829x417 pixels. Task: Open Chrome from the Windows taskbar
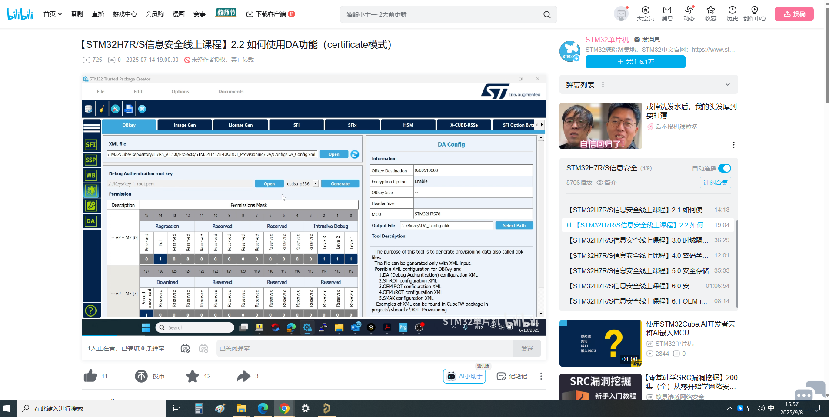[x=284, y=408]
